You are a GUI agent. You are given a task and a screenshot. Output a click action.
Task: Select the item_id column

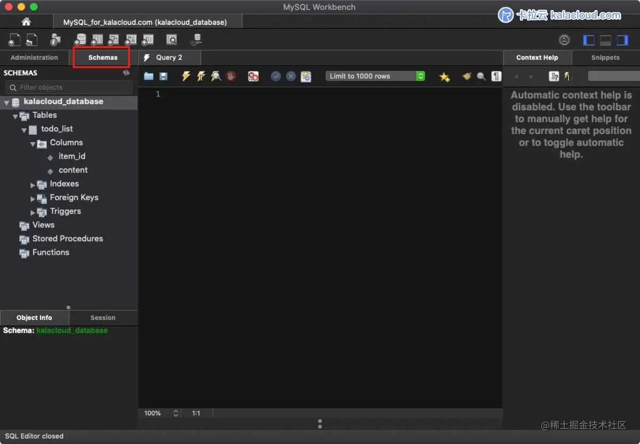[72, 156]
